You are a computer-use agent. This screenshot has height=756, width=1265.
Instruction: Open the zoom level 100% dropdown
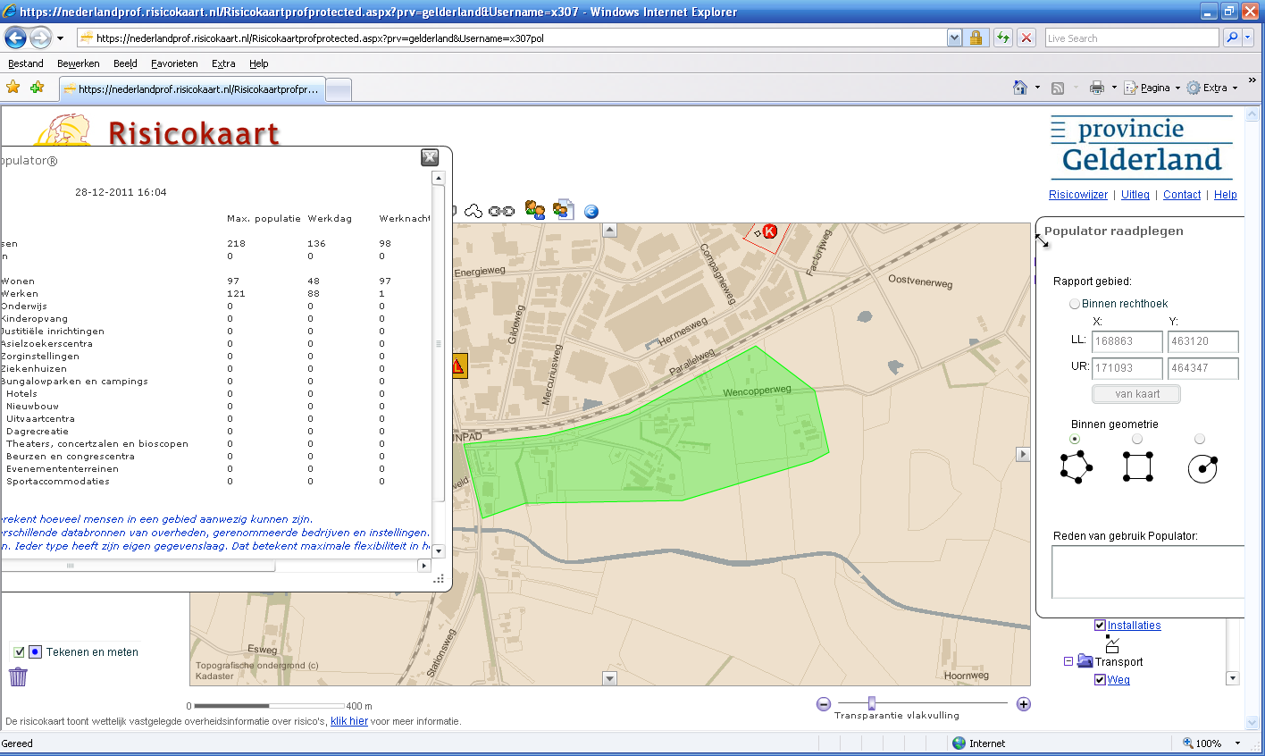[1237, 743]
